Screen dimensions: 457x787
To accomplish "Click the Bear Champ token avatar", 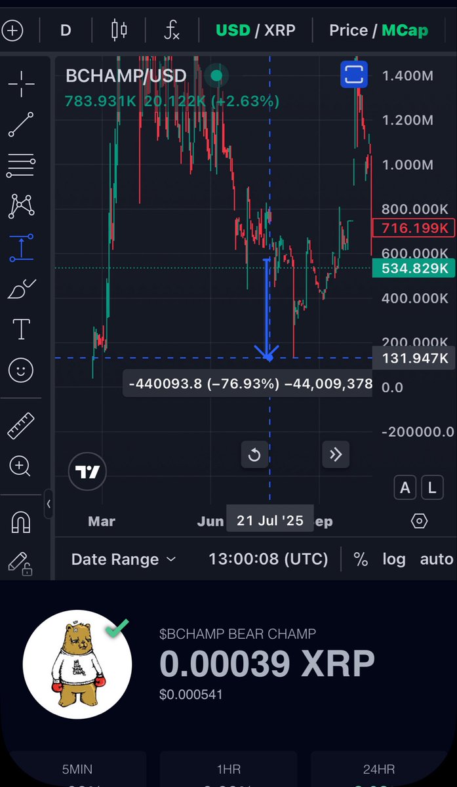I will click(x=77, y=664).
